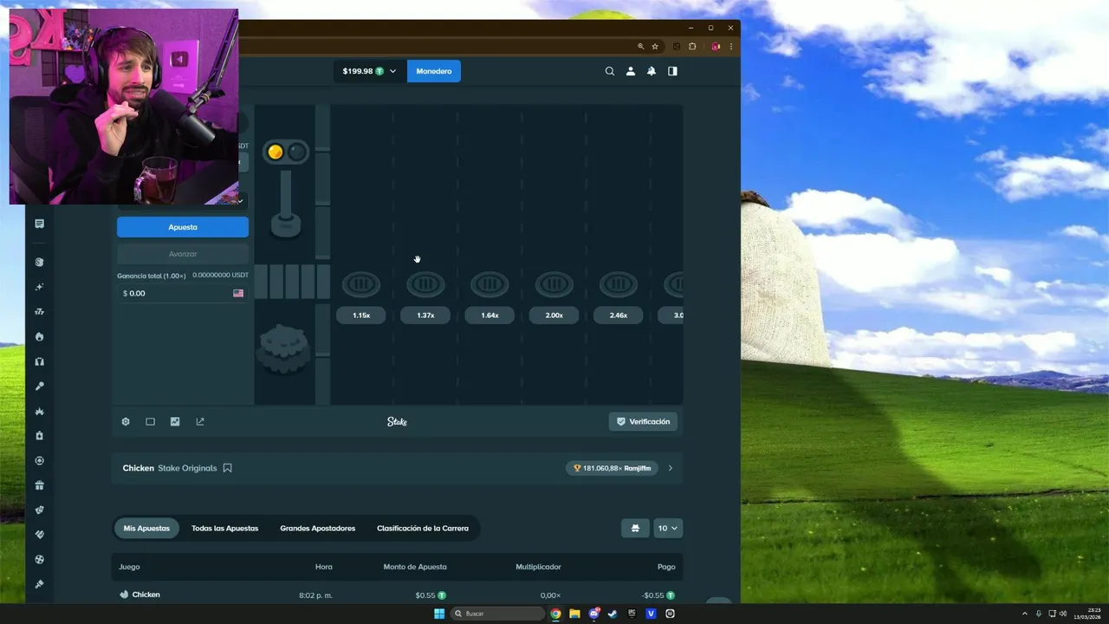Switch to the Mis Apuestas tab
The width and height of the screenshot is (1109, 624).
click(x=146, y=528)
